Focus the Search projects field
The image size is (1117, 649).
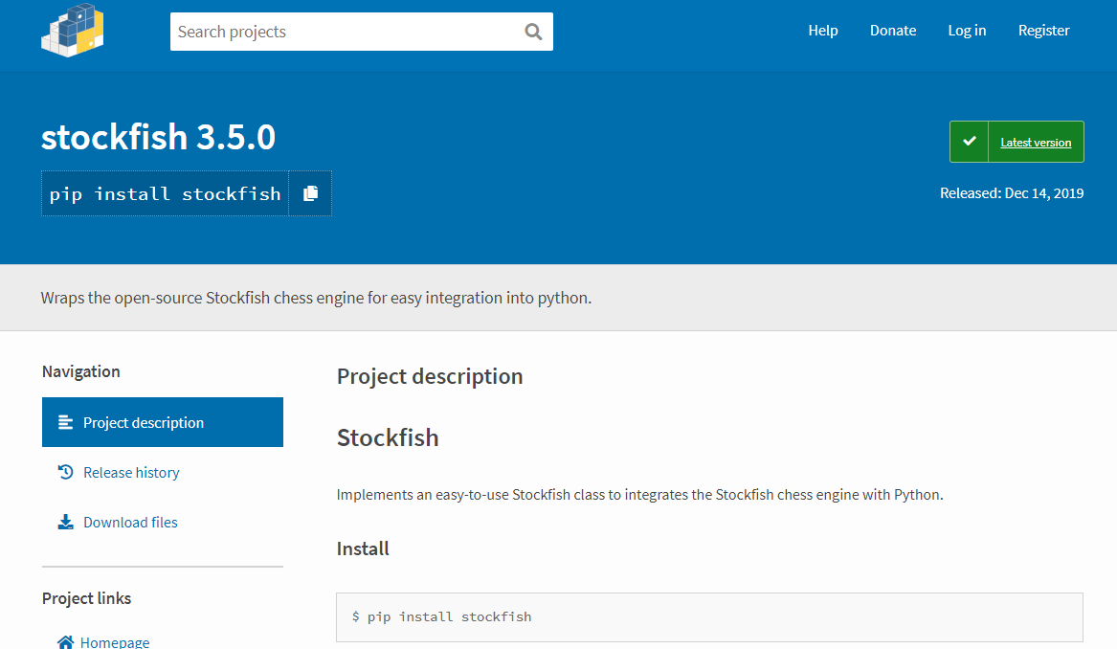[x=361, y=32]
